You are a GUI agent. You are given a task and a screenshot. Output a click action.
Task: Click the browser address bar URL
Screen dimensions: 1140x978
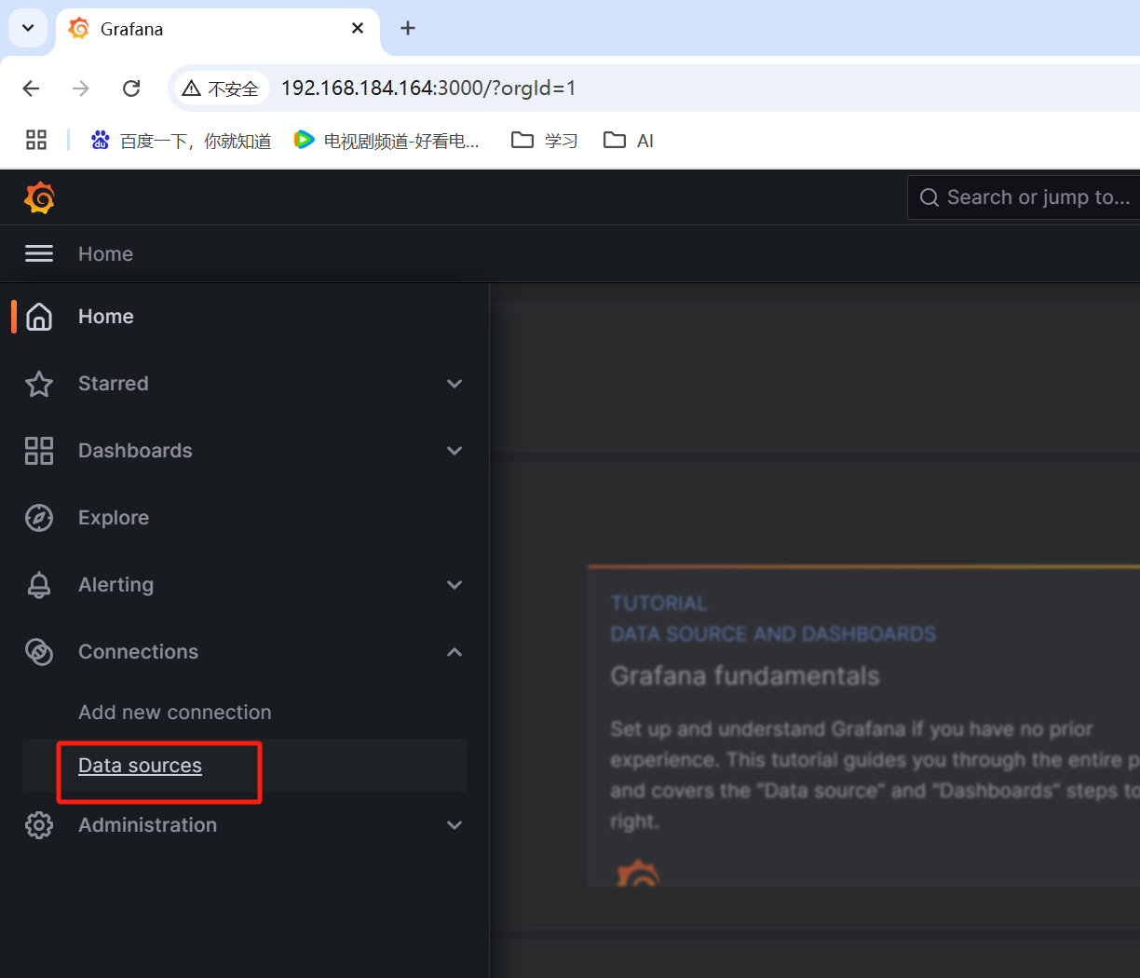pos(428,88)
